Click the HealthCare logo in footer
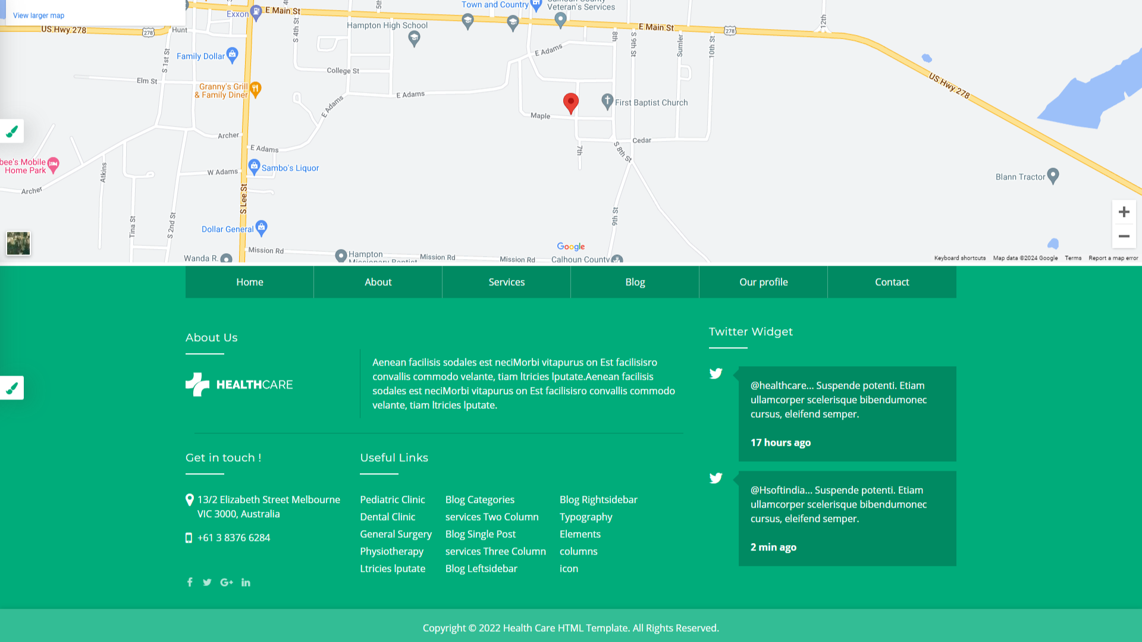The height and width of the screenshot is (642, 1142). click(x=239, y=385)
